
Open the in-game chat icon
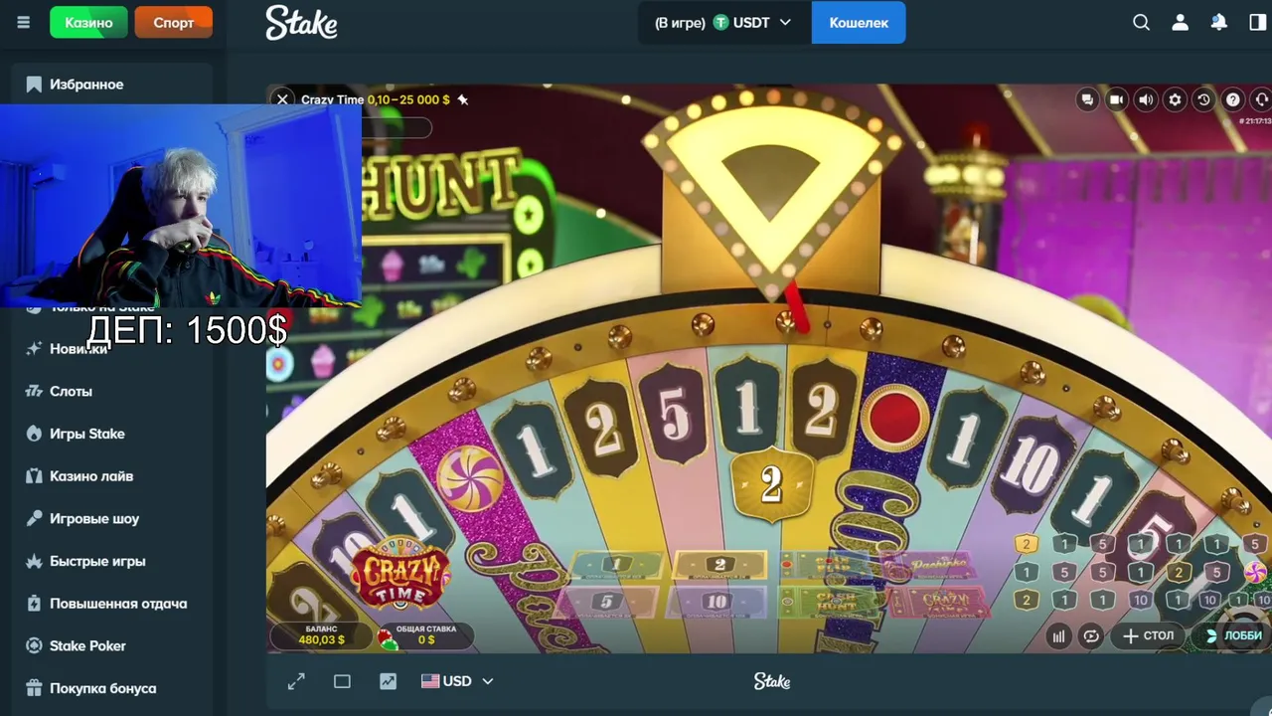1087,99
